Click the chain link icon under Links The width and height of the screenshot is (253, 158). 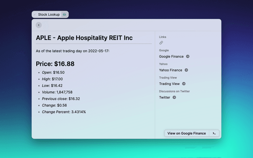click(161, 43)
